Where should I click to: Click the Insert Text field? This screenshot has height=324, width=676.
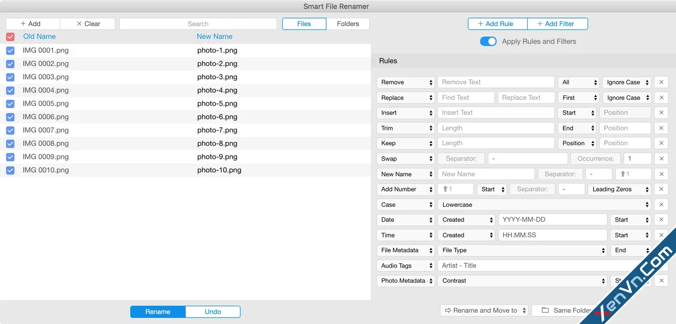(496, 113)
